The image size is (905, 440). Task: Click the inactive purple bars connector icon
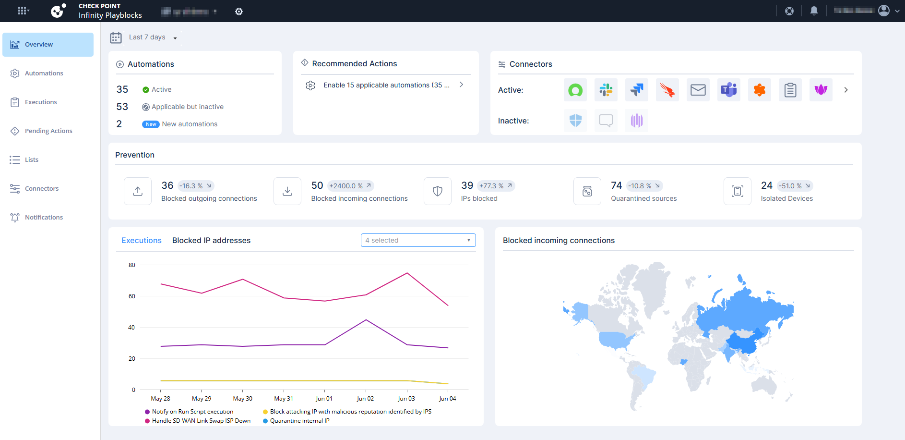point(637,121)
